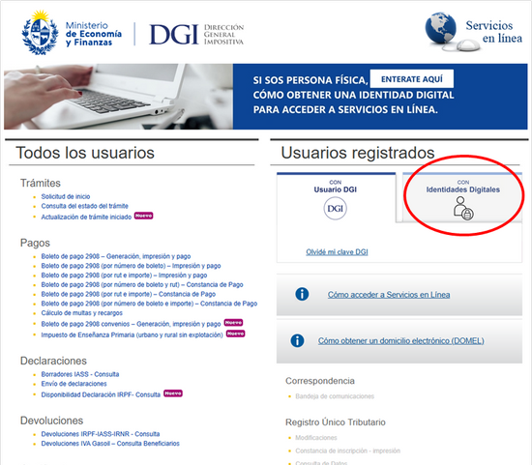Switch to the Usuario DGI tab
Screen dimensions: 532x465
[336, 197]
